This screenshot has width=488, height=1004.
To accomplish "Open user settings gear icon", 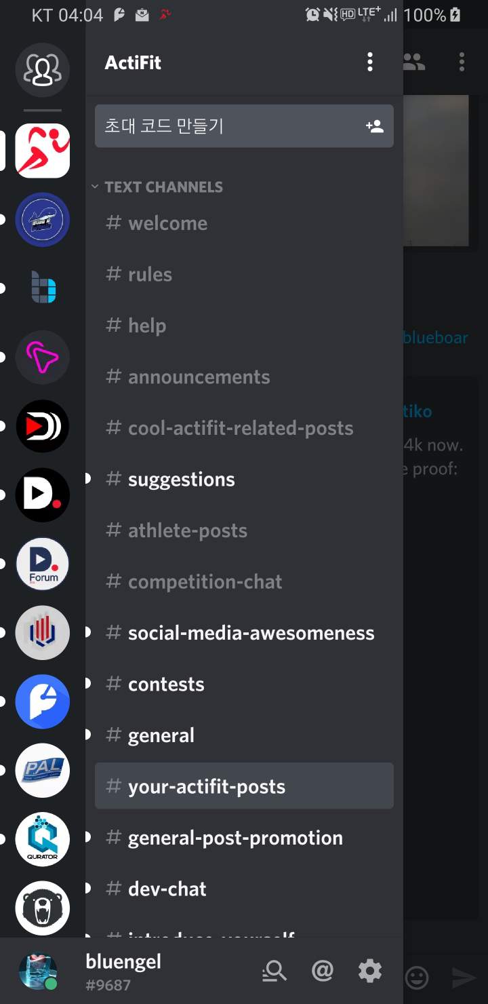I will [x=370, y=971].
